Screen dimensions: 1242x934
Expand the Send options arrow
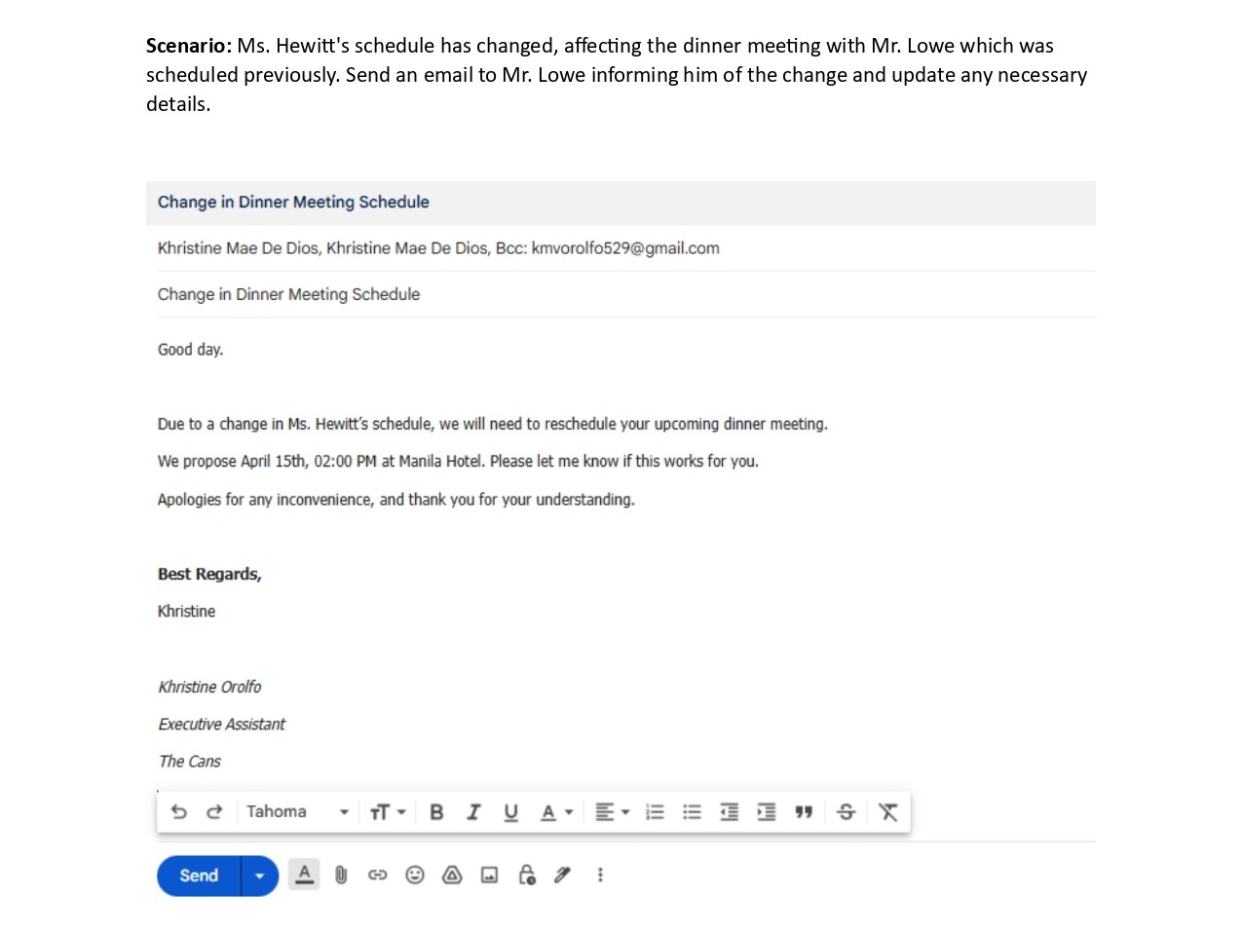click(x=259, y=877)
